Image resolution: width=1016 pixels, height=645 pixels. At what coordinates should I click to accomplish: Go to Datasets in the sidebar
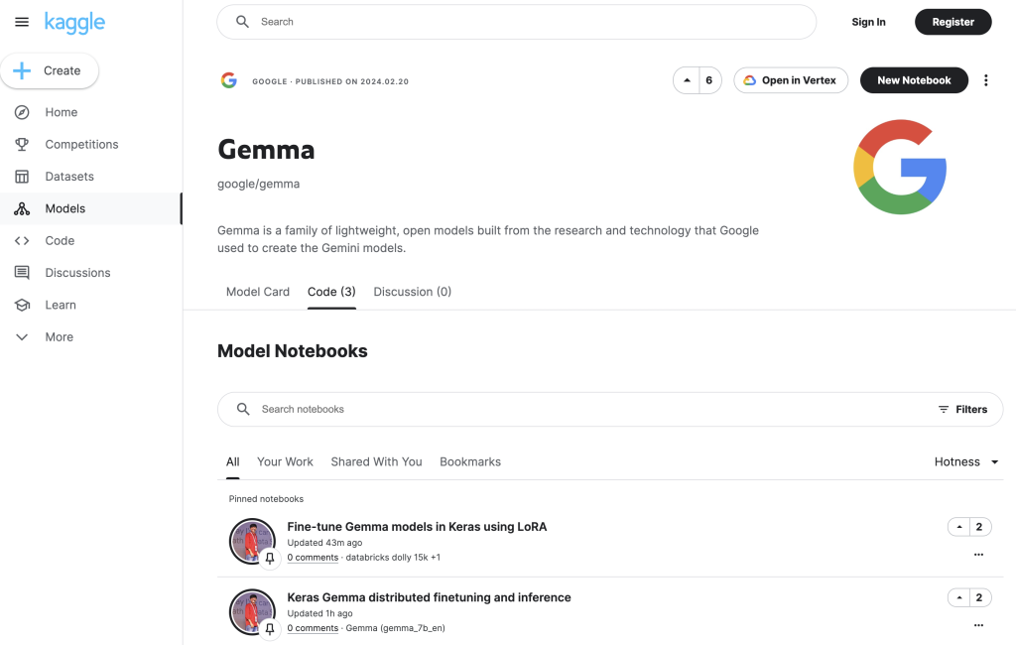68,177
